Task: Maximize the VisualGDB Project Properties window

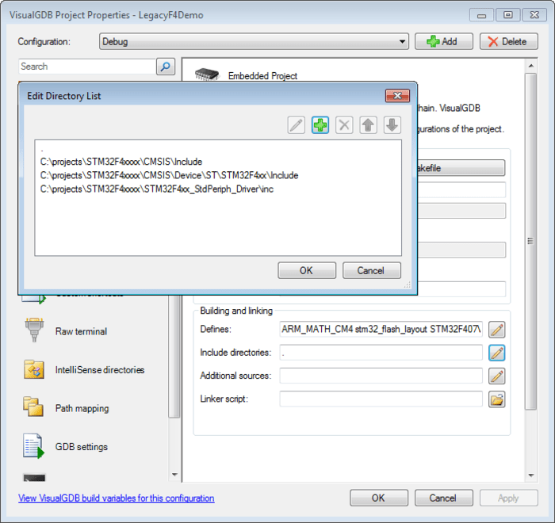Action: point(508,15)
